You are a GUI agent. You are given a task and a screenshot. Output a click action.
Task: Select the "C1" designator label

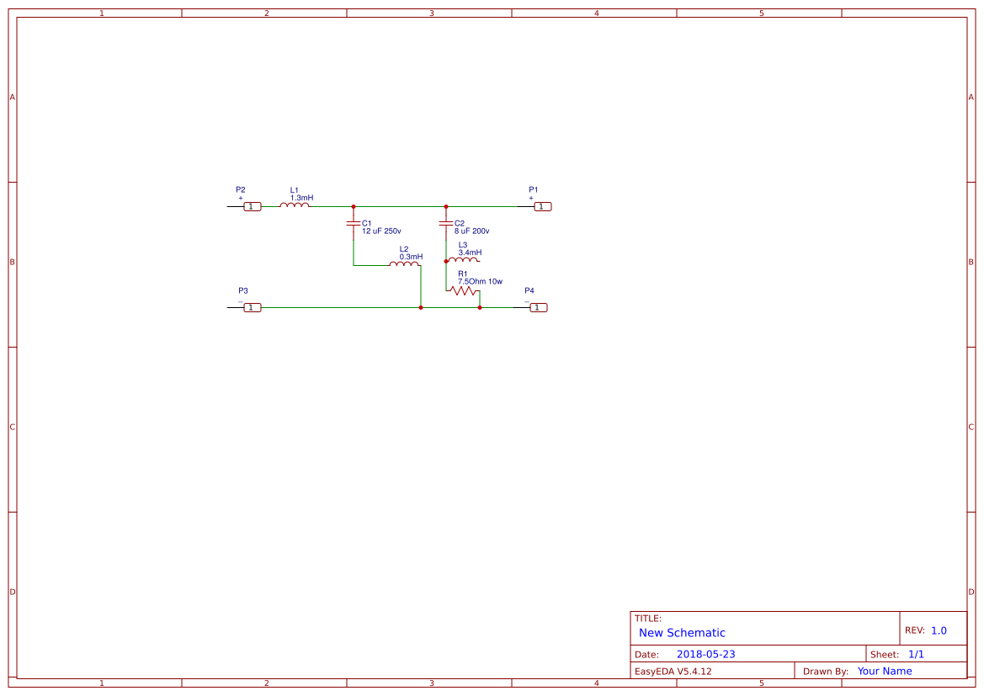click(x=367, y=223)
